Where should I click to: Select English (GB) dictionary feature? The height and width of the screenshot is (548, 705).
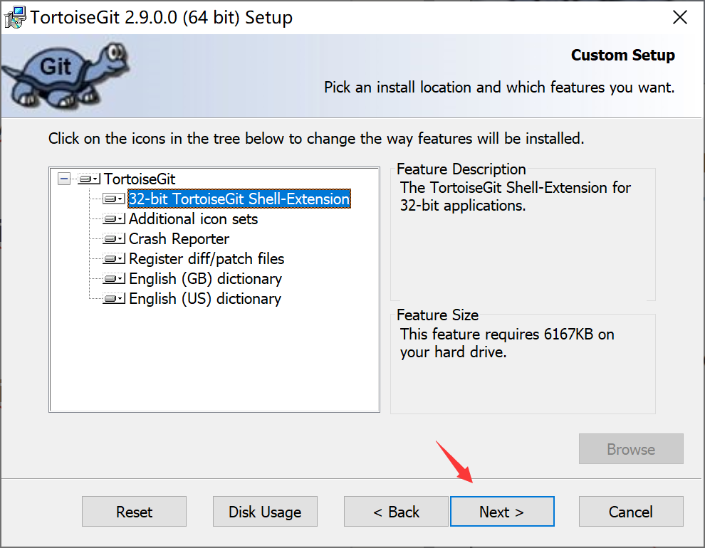click(x=205, y=279)
